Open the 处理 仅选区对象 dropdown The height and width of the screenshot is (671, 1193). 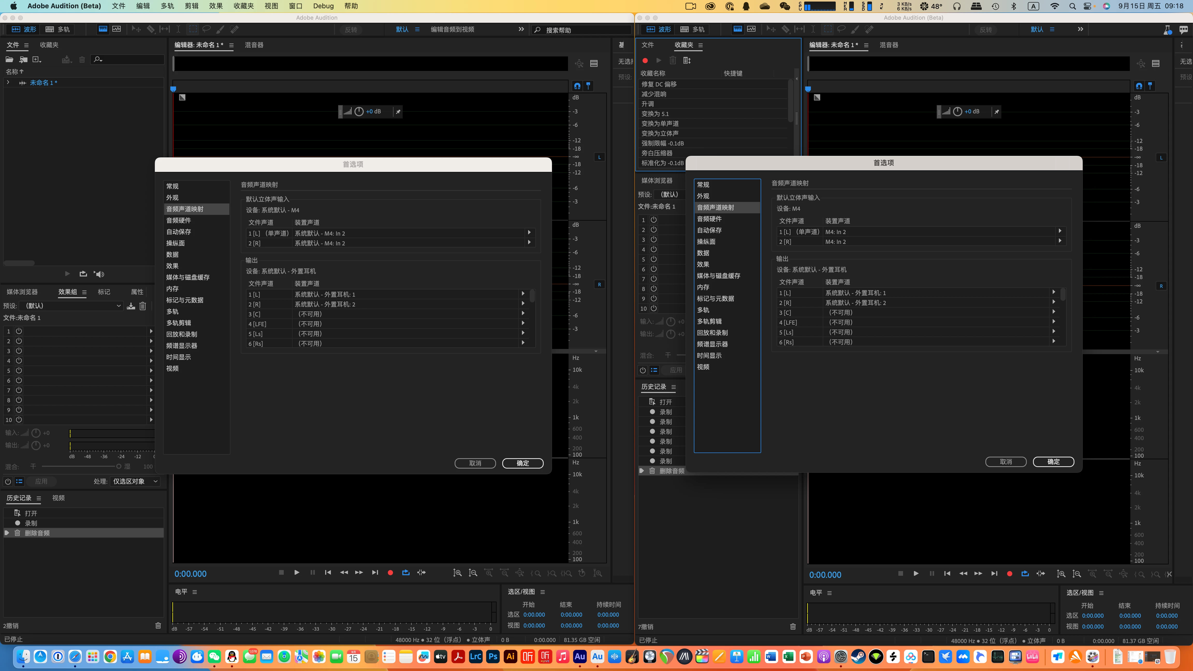(135, 482)
